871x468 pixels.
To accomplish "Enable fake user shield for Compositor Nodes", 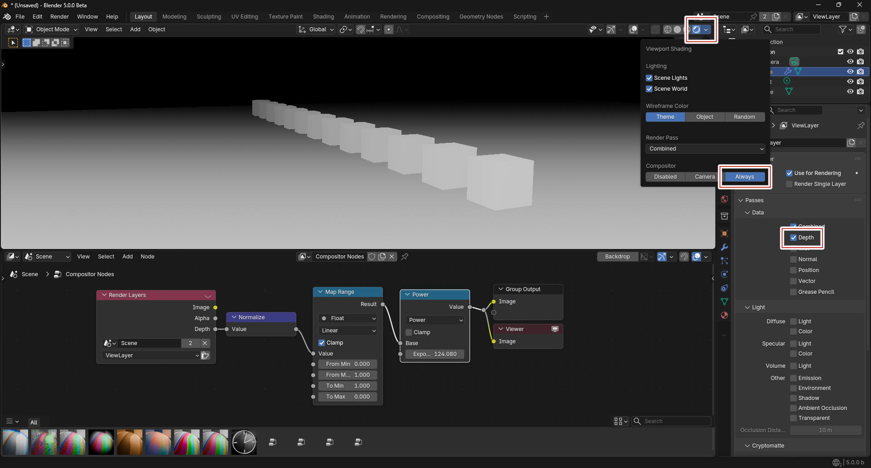I will [x=372, y=257].
